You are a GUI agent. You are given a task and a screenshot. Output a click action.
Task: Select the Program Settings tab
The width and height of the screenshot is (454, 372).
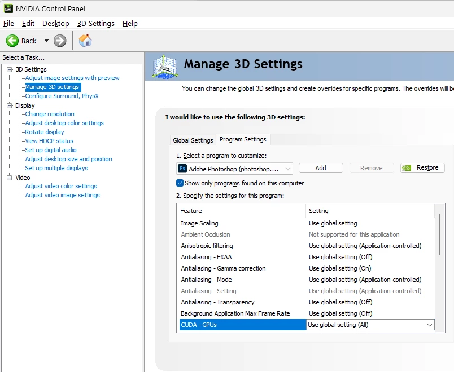click(x=243, y=139)
